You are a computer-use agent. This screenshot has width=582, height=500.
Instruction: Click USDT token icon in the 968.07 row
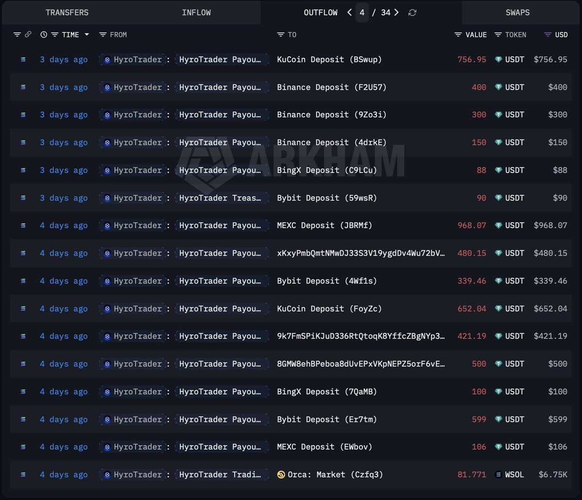click(x=499, y=225)
